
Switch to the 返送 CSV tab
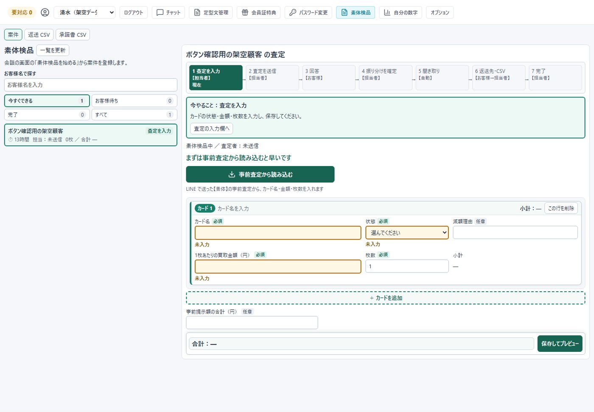point(39,35)
